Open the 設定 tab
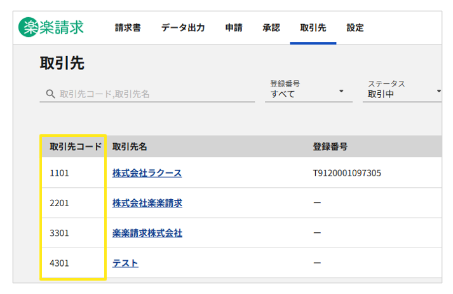453x294 pixels. [x=355, y=28]
